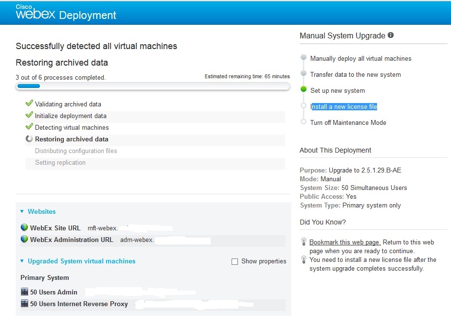
Task: Click the spinner beside Restoring archived data
Action: [29, 138]
